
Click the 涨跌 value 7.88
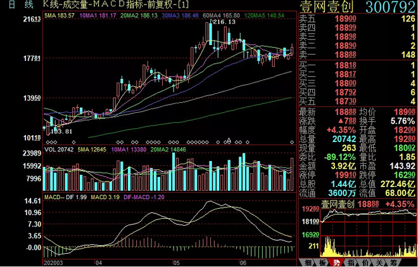pyautogui.click(x=347, y=121)
